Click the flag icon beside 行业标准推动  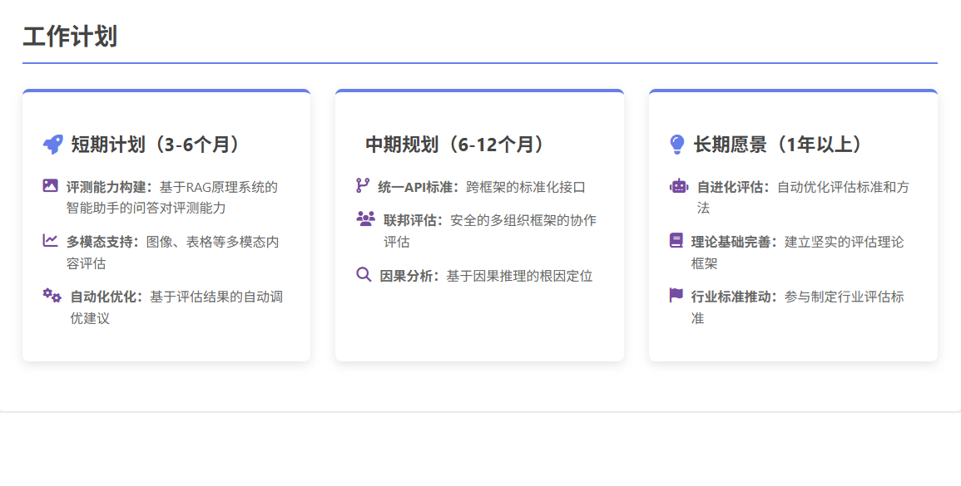(676, 296)
